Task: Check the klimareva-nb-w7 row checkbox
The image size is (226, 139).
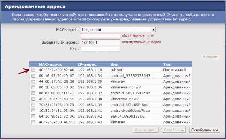Action: [33, 87]
